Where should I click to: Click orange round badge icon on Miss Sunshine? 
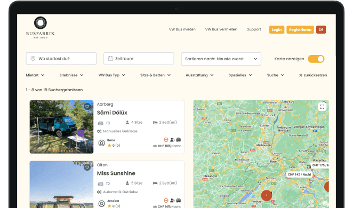pos(166,201)
